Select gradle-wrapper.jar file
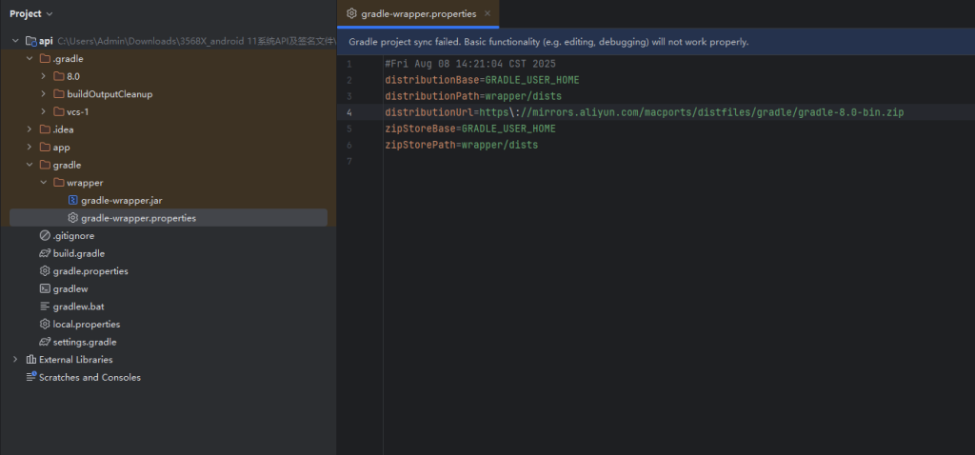The width and height of the screenshot is (975, 455). tap(121, 201)
